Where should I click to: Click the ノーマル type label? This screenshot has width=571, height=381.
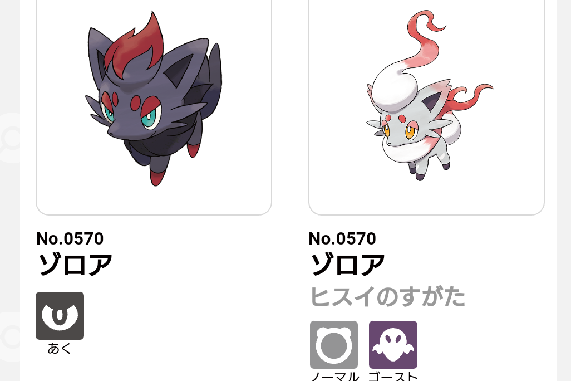point(334,376)
